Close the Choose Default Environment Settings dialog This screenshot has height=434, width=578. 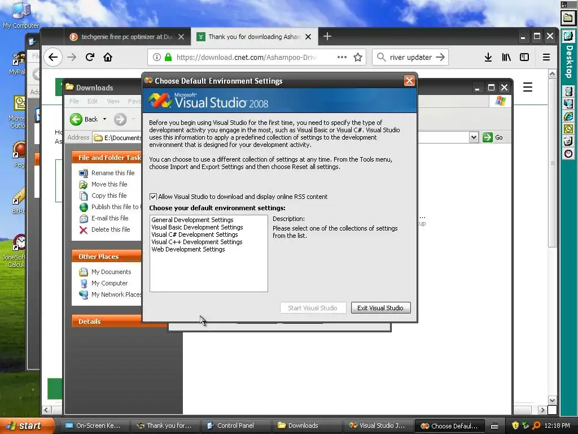(x=409, y=81)
